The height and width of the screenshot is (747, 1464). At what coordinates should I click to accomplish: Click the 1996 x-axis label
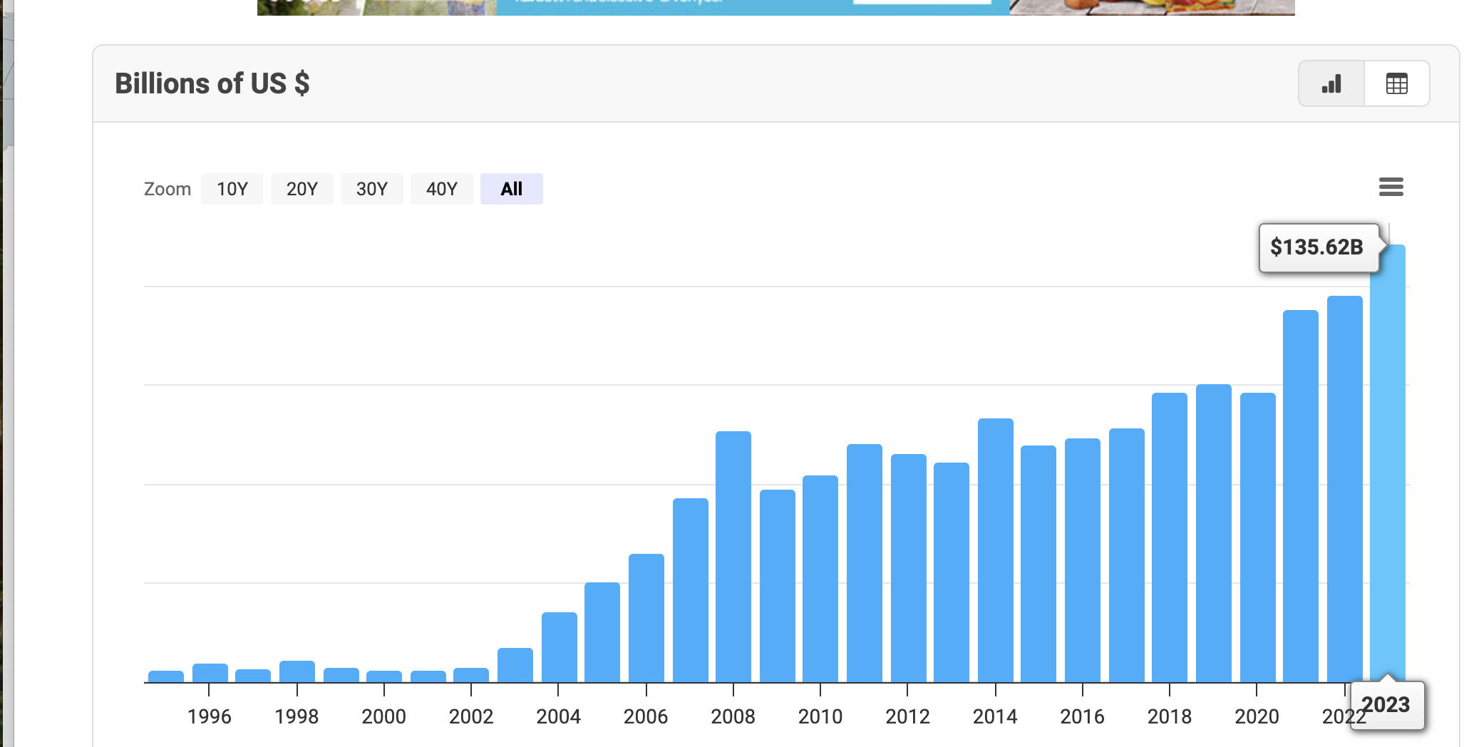point(210,716)
